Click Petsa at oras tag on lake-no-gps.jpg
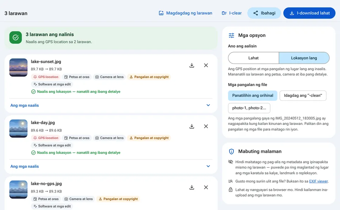The image size is (340, 210). coord(46,199)
